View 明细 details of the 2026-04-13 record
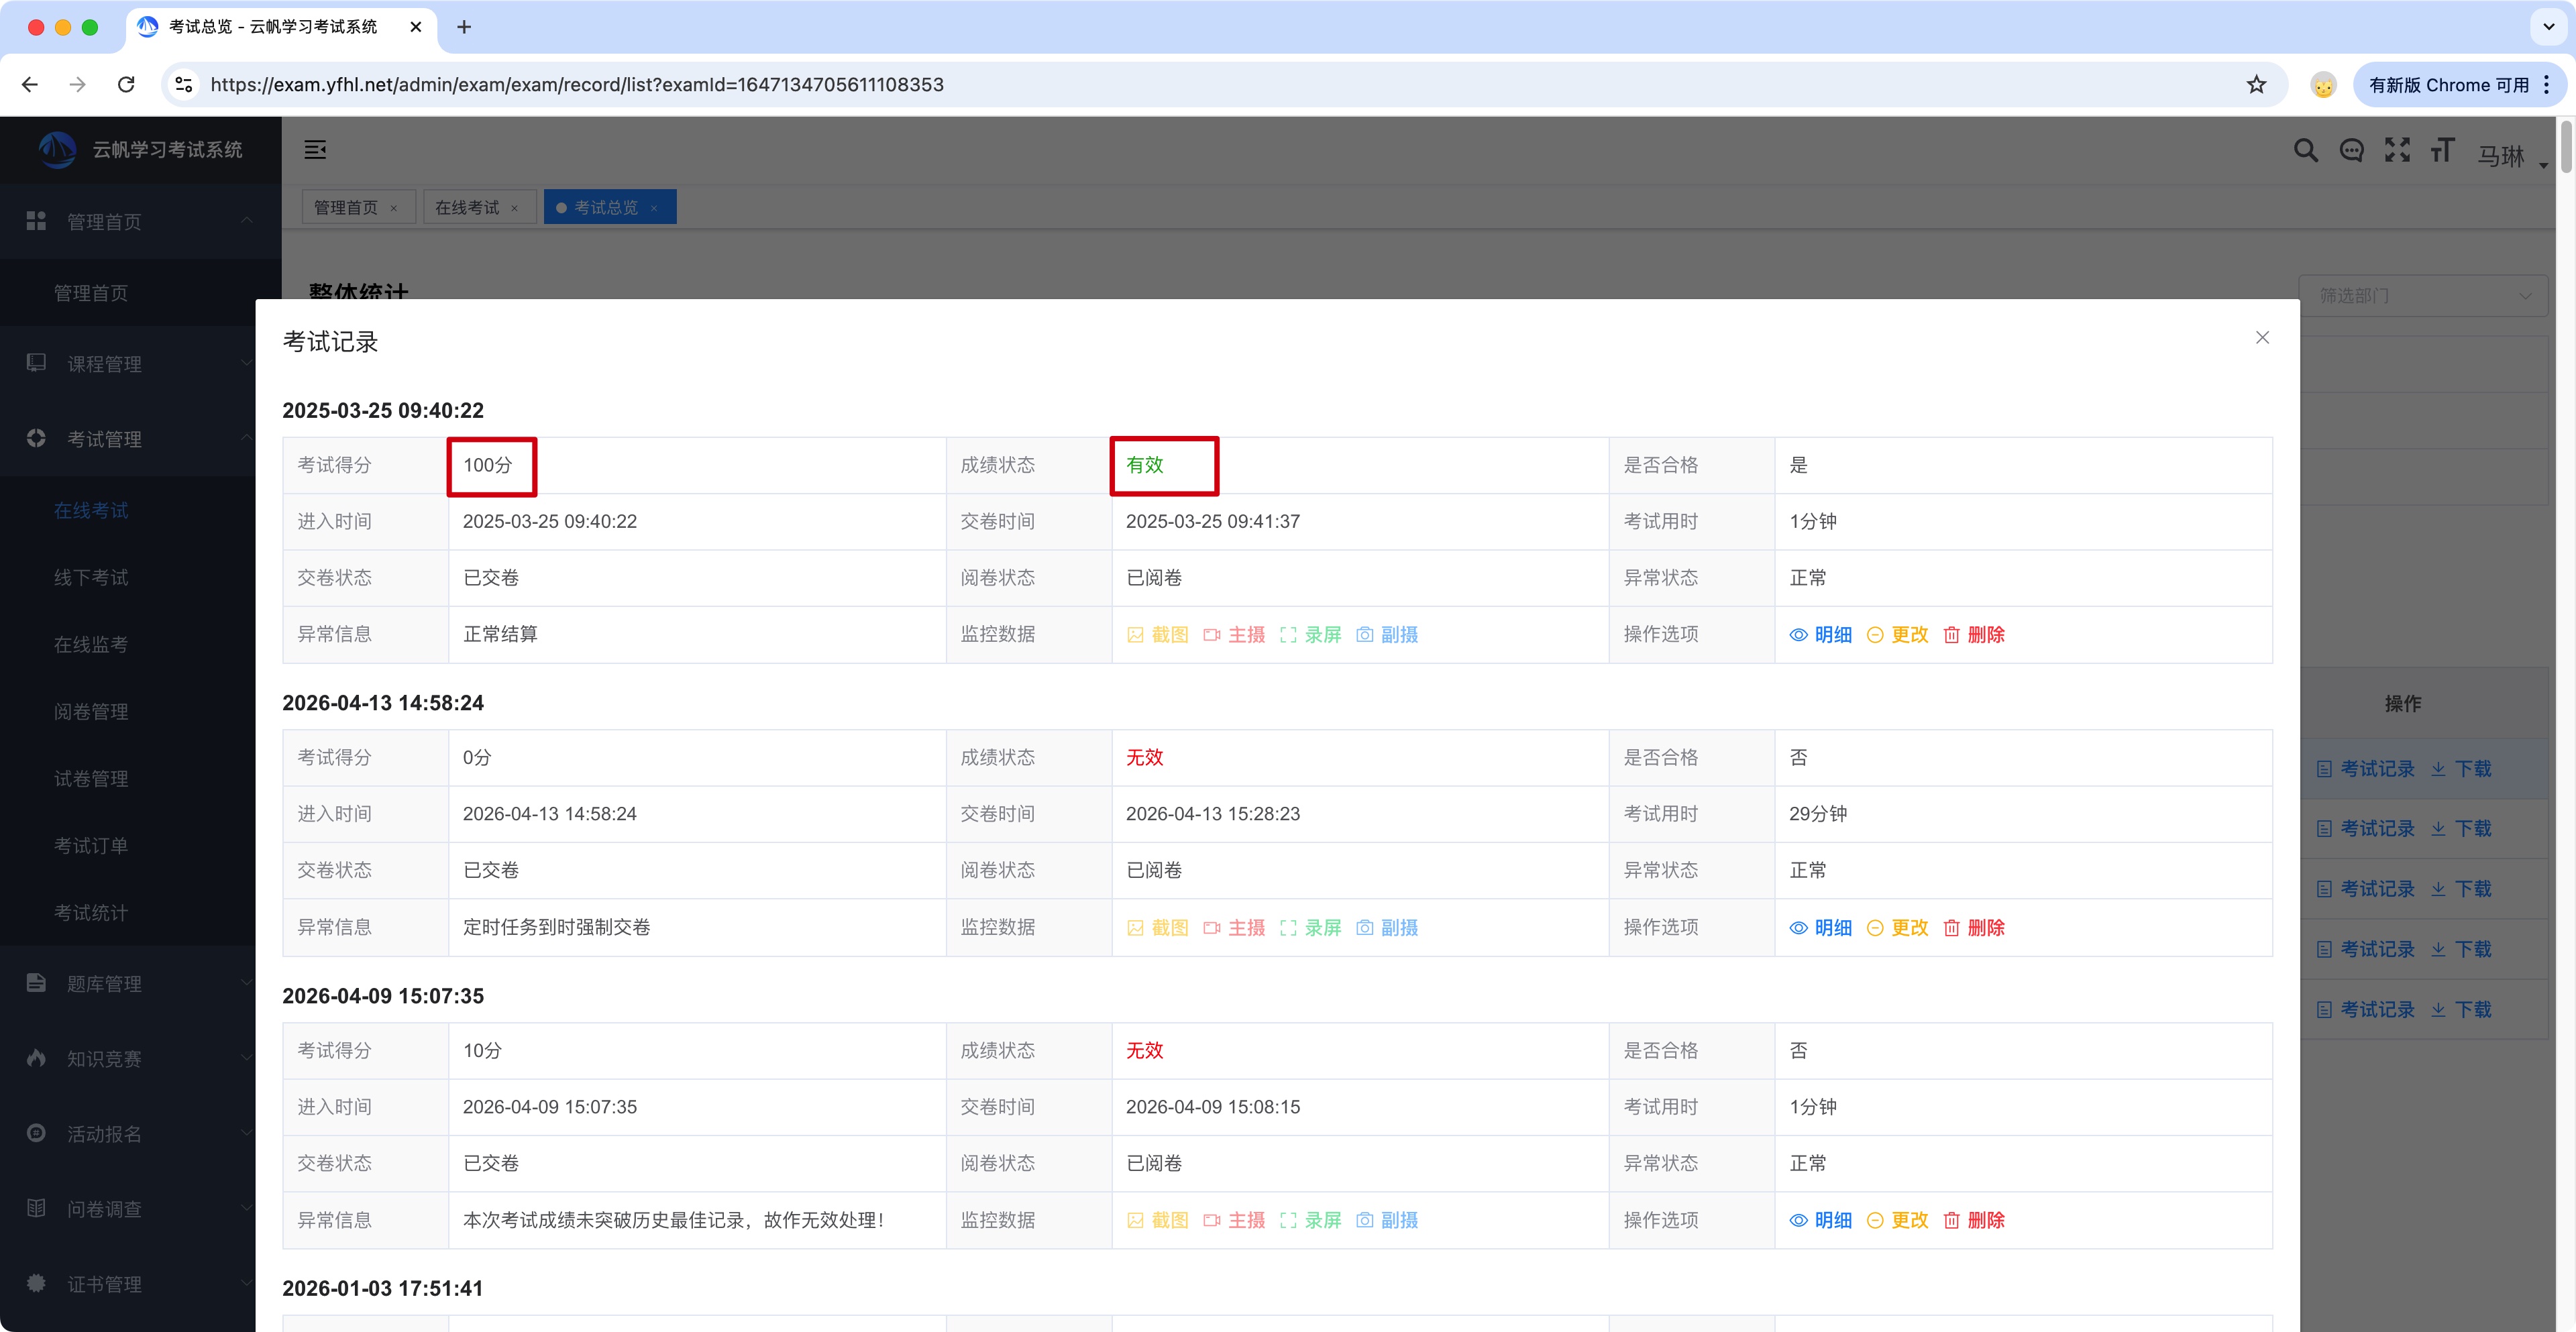 click(1821, 928)
